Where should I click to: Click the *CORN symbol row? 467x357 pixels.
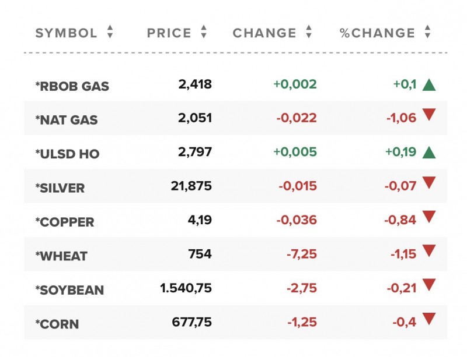[x=57, y=324]
